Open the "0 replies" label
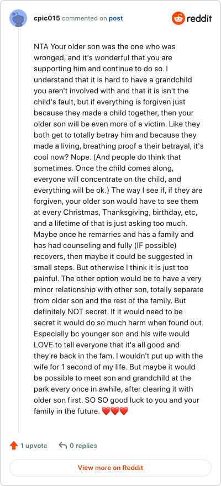This screenshot has width=221, height=486. click(x=83, y=446)
